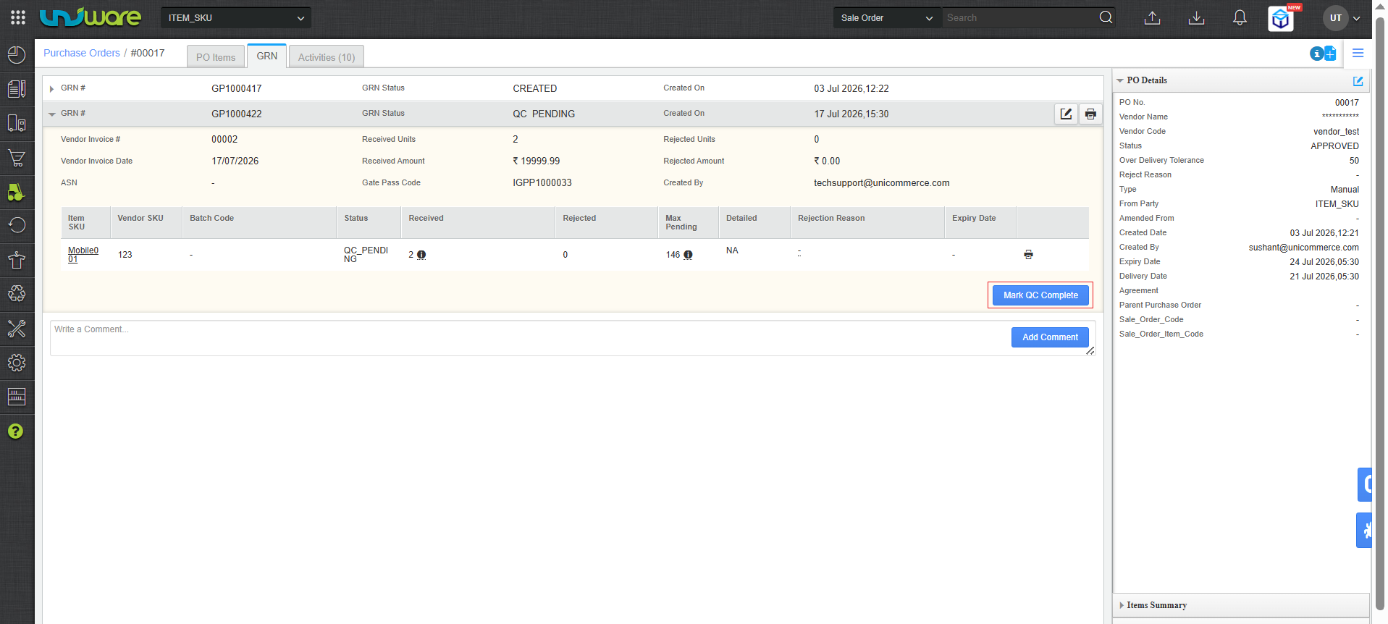Open the apps grid menu
The width and height of the screenshot is (1388, 624).
(18, 17)
